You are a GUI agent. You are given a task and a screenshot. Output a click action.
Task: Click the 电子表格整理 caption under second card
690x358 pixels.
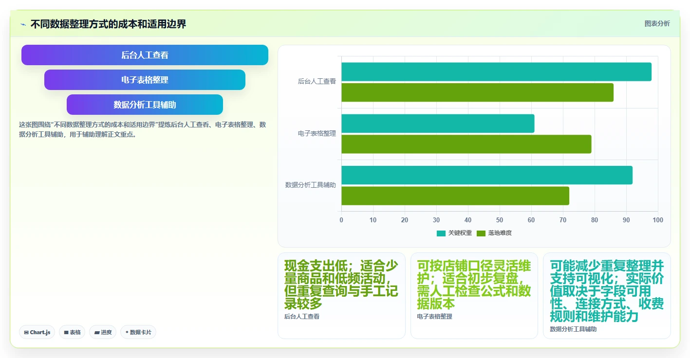click(435, 317)
